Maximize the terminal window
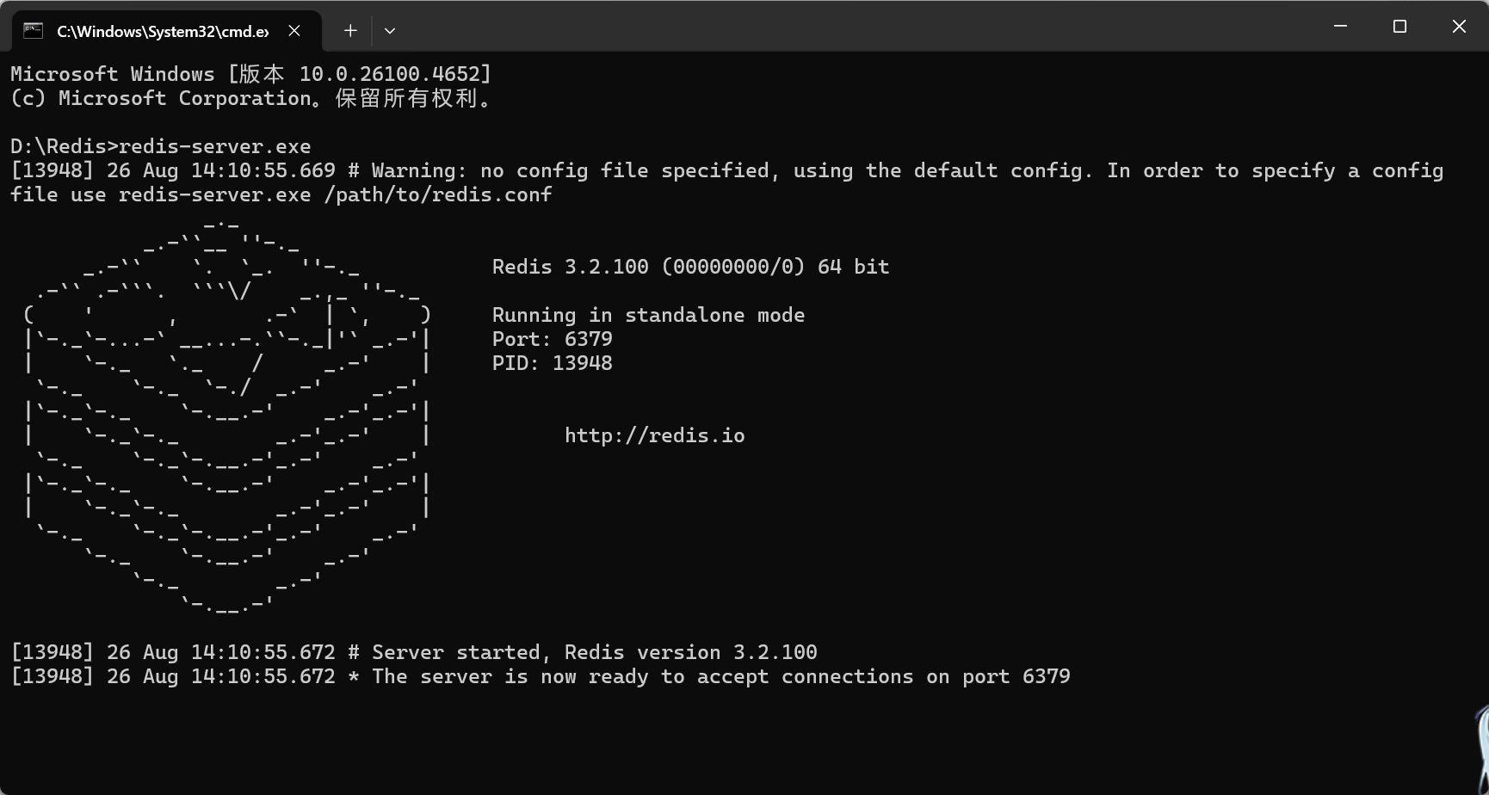Screen dimensions: 1489x795 click(x=1399, y=27)
